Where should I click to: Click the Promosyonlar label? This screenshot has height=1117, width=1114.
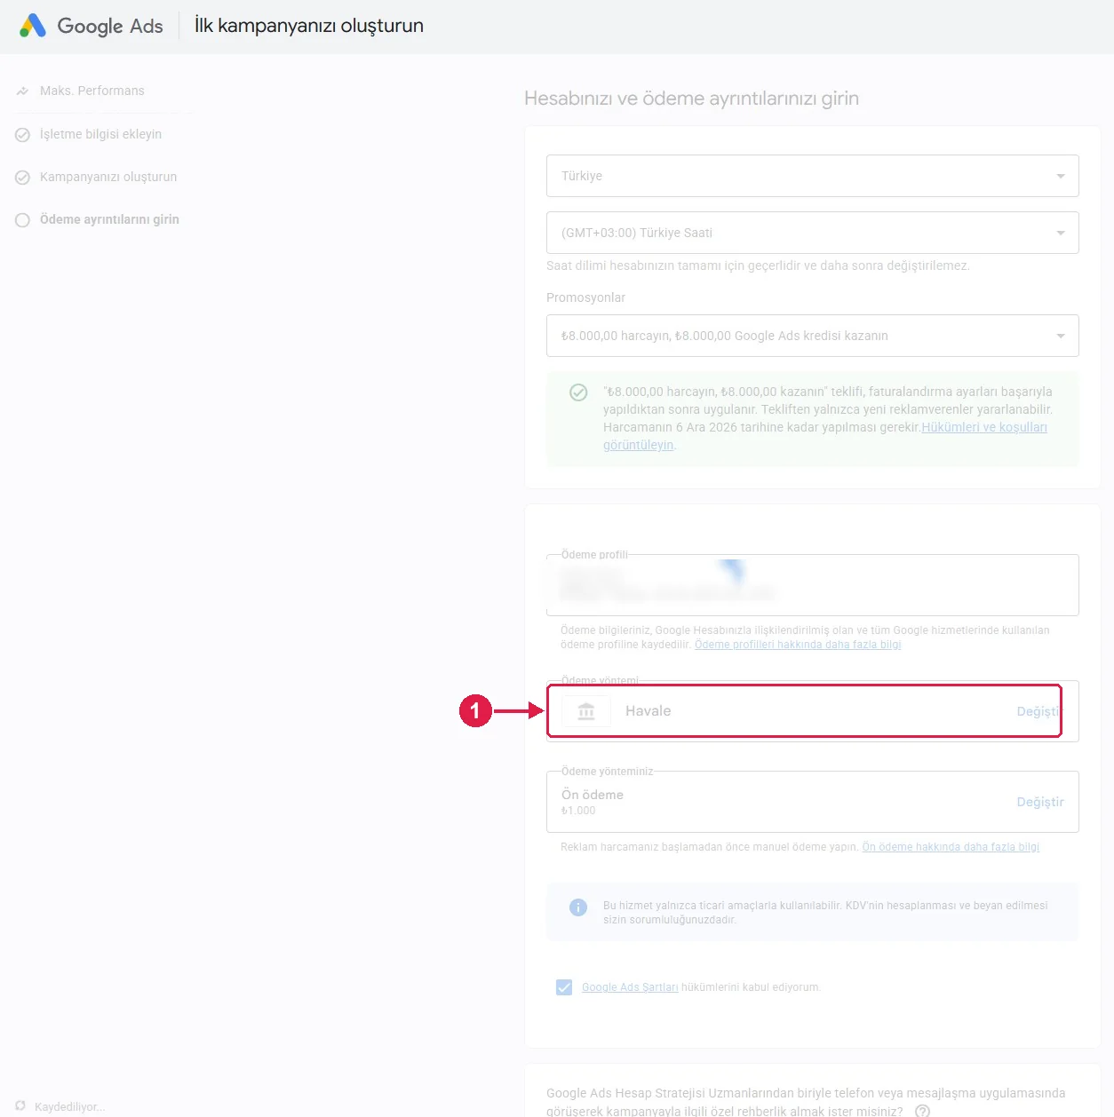(586, 297)
